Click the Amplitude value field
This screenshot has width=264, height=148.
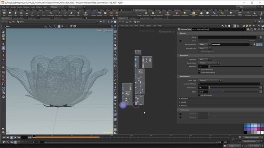click(x=203, y=67)
